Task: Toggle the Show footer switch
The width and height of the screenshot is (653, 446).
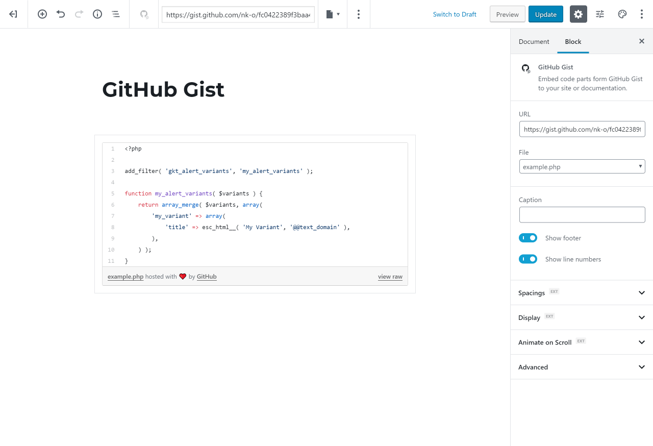Action: pos(528,238)
